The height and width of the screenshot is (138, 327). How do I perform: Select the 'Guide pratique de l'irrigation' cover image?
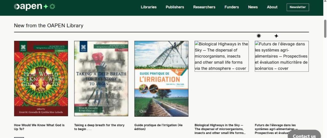[161, 78]
